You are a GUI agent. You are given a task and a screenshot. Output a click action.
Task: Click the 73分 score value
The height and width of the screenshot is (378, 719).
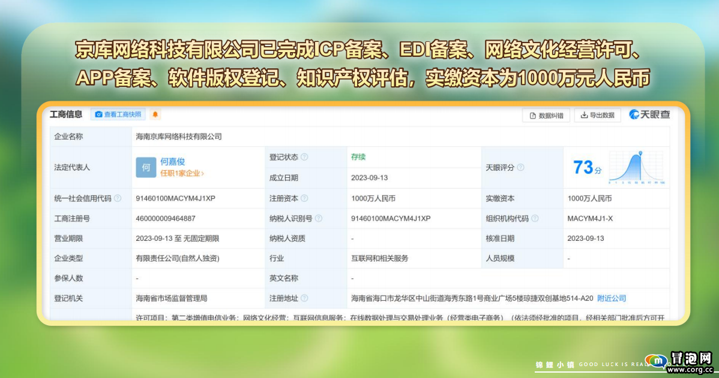tap(587, 168)
